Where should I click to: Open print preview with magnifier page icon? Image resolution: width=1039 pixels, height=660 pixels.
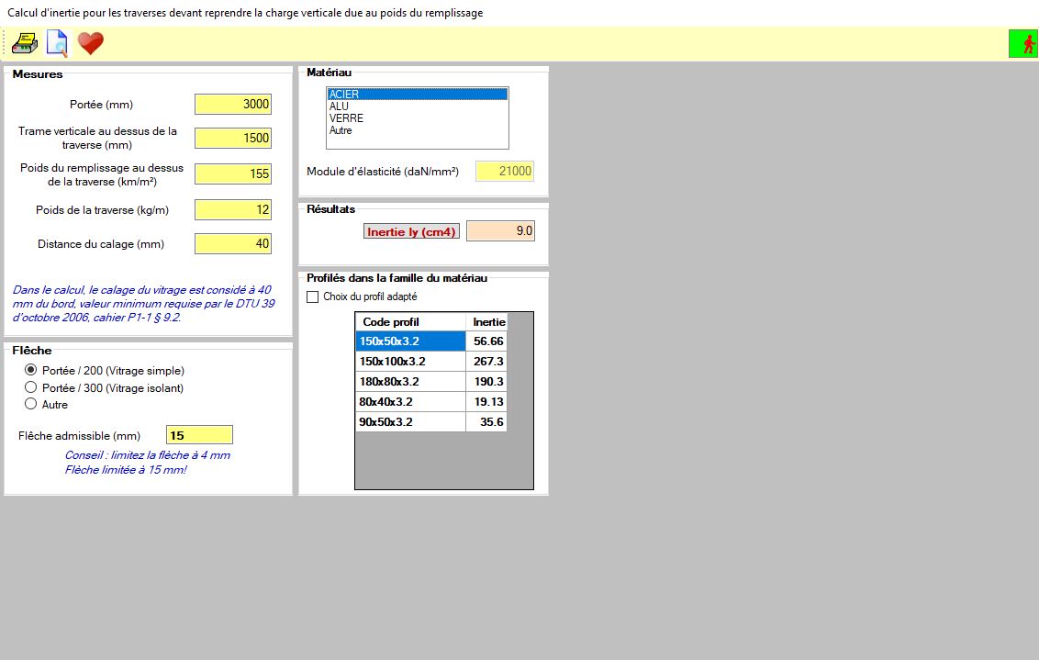point(57,43)
